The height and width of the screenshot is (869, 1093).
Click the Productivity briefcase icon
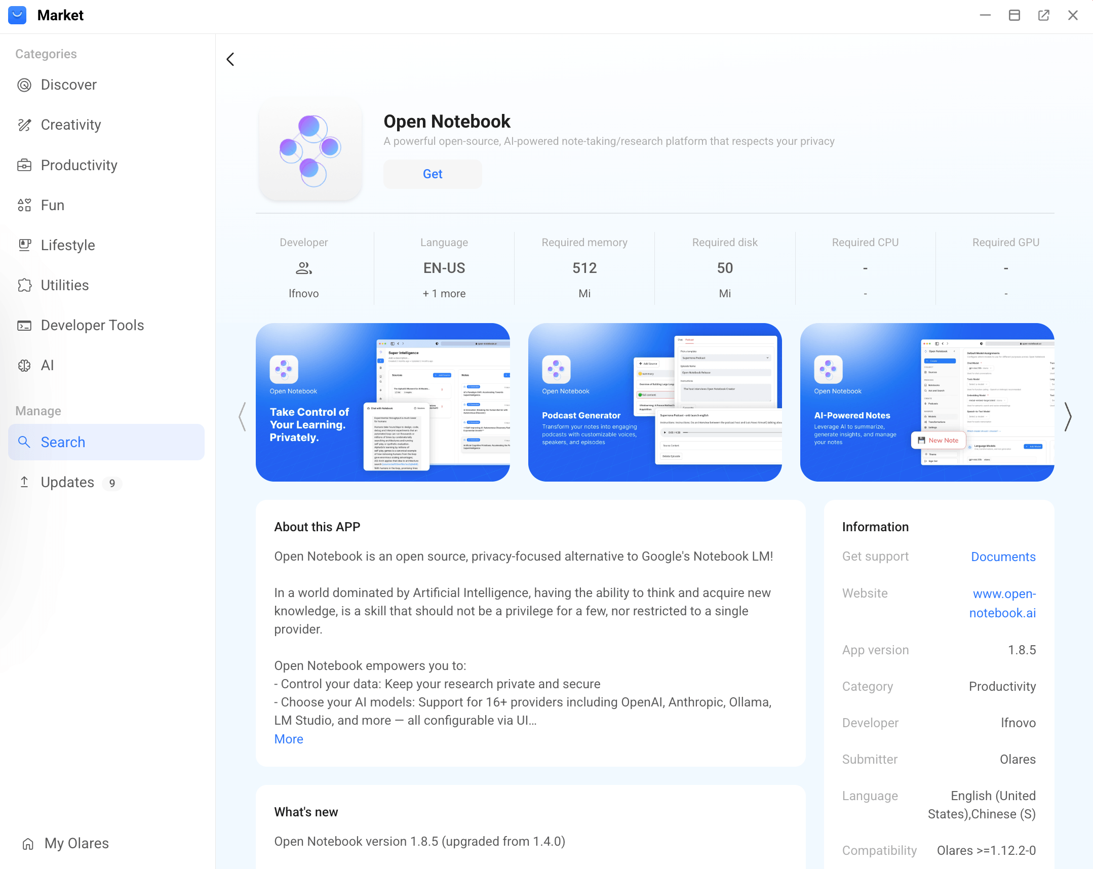point(24,165)
